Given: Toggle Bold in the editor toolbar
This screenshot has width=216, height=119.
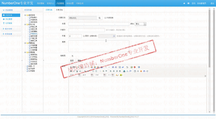Looking at the screenshot, I should pos(71,71).
